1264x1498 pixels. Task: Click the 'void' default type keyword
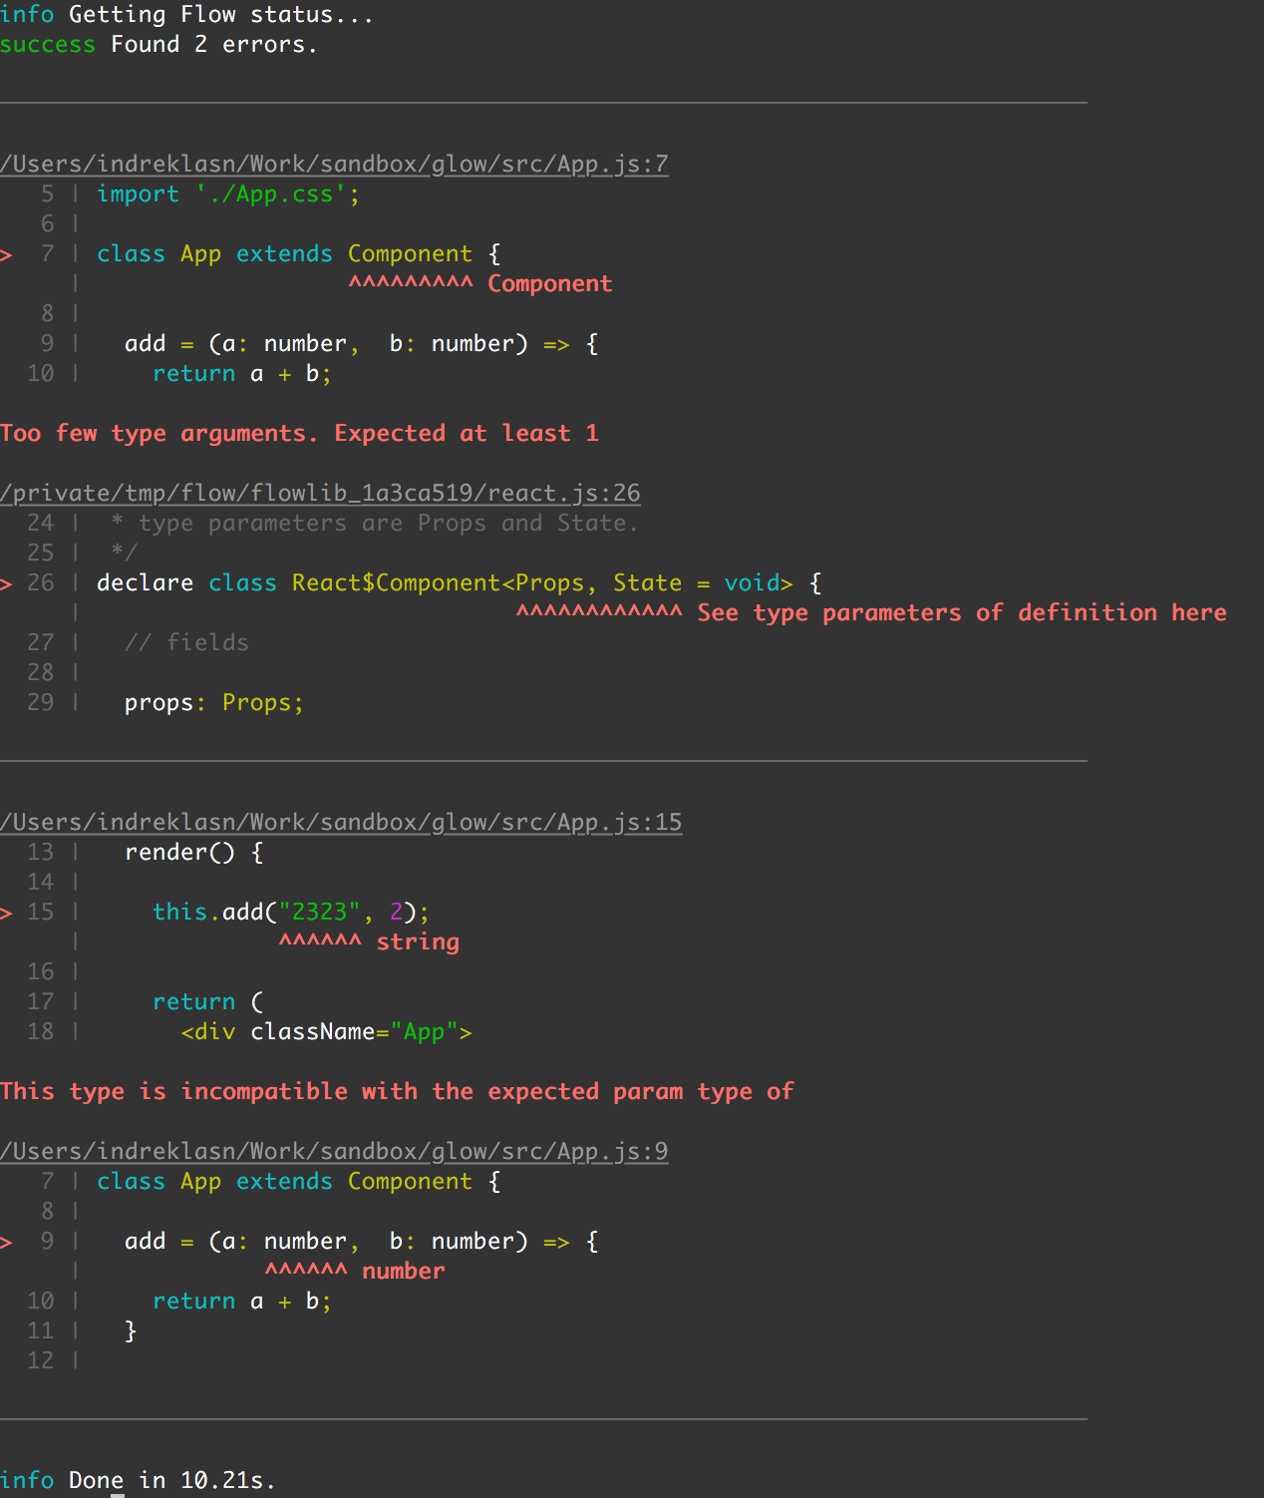tap(752, 582)
